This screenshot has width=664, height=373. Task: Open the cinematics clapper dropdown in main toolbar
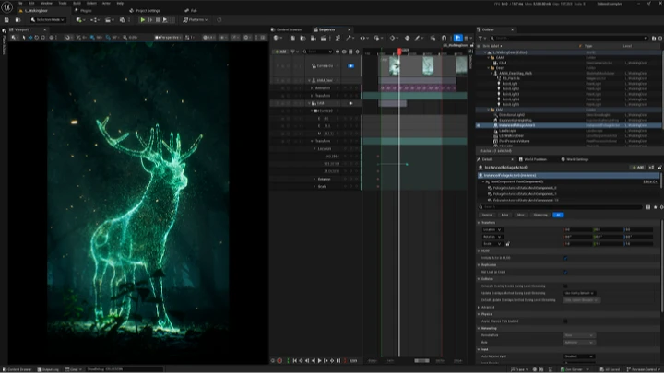109,20
